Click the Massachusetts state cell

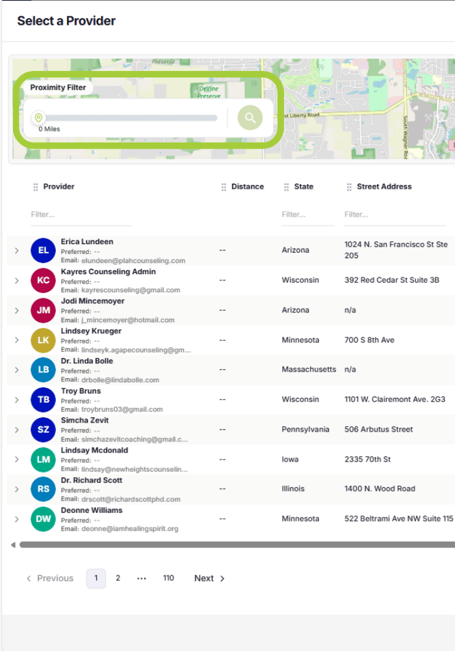tap(309, 370)
